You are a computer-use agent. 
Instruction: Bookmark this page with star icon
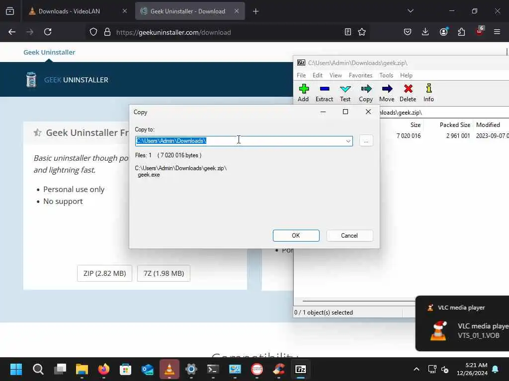click(x=362, y=32)
